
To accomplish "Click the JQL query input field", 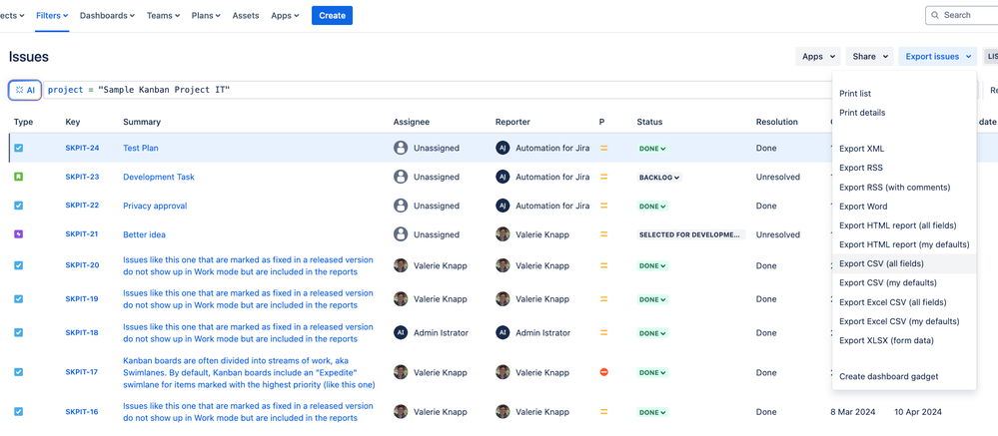I will (499, 90).
